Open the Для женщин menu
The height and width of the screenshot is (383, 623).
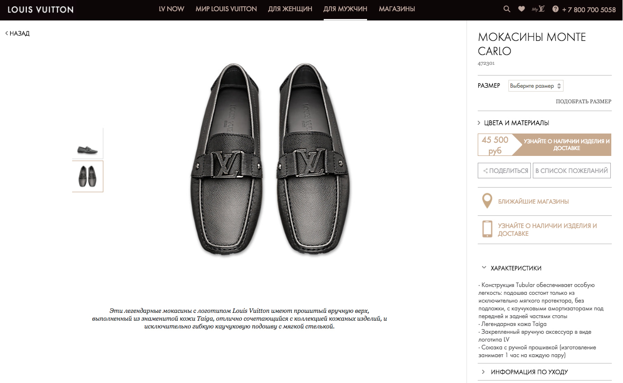pyautogui.click(x=290, y=9)
